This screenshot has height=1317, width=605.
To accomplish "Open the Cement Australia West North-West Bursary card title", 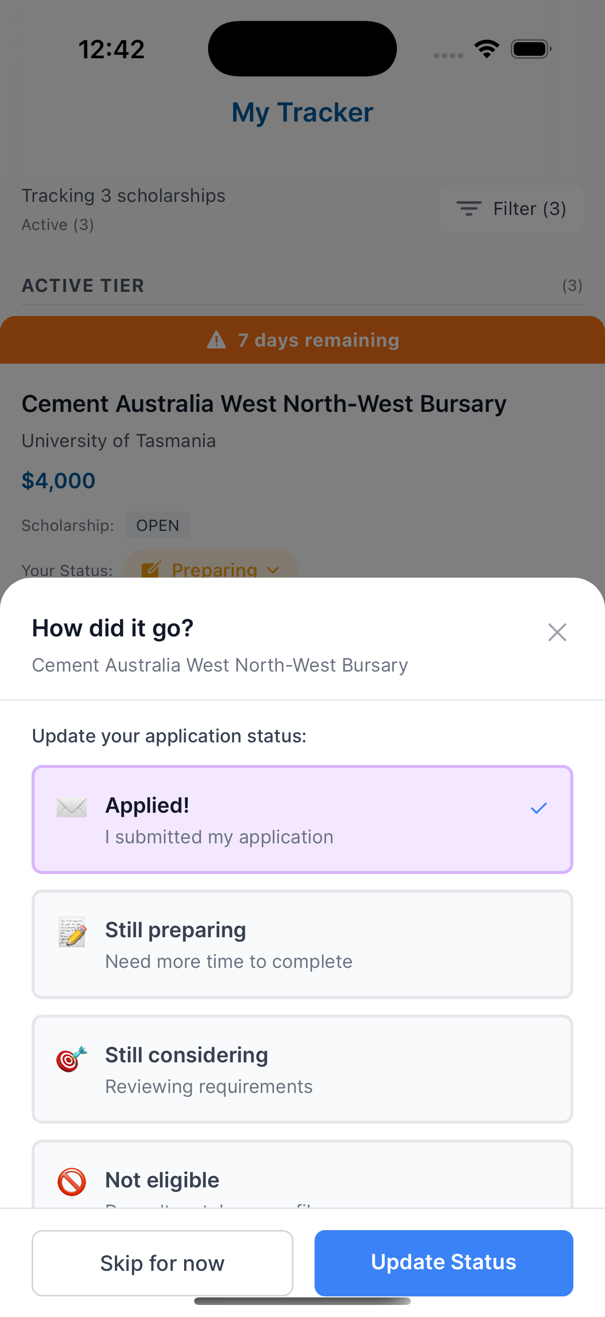I will pyautogui.click(x=264, y=404).
